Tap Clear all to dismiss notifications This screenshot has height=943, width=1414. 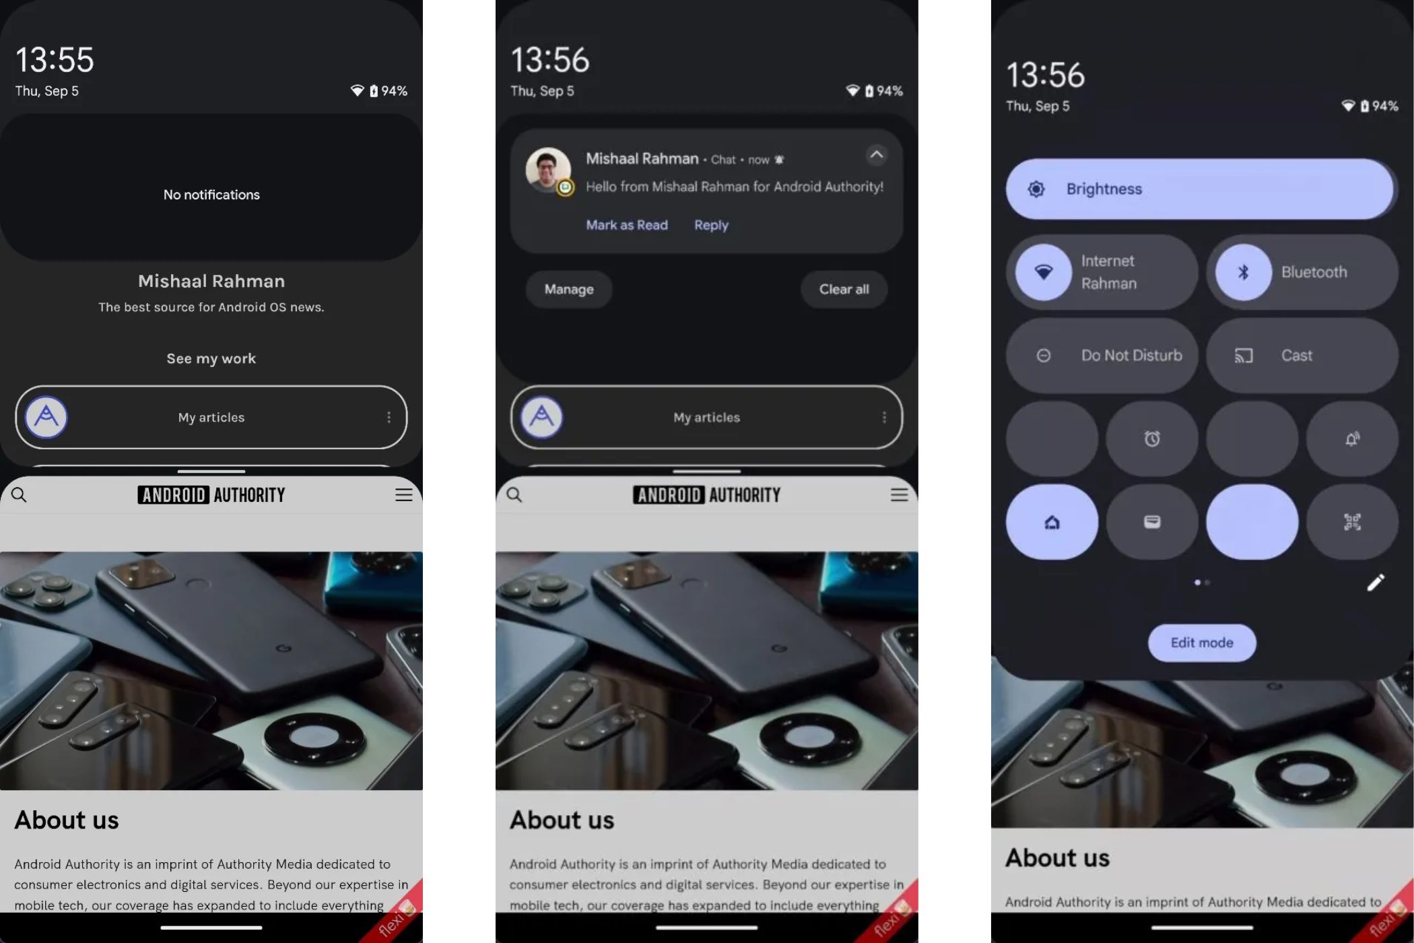tap(843, 288)
